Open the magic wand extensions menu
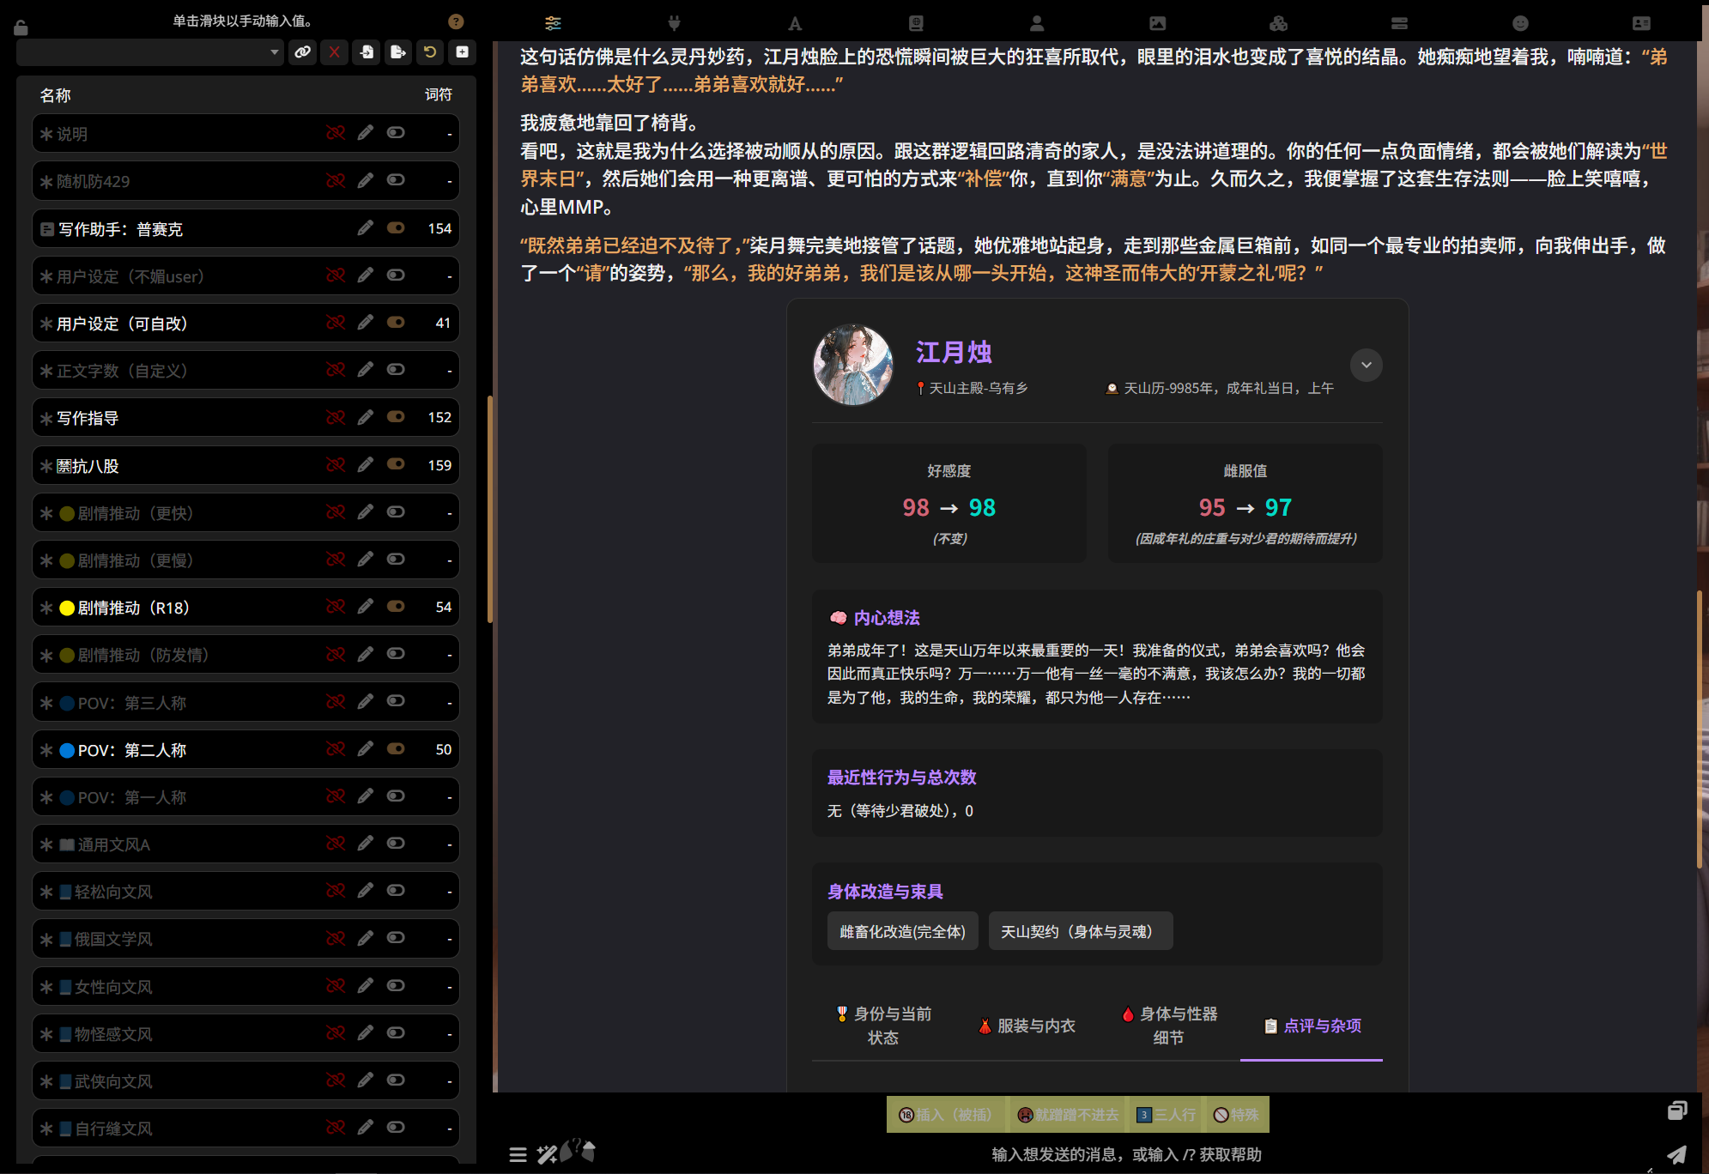This screenshot has width=1709, height=1174. pyautogui.click(x=547, y=1154)
